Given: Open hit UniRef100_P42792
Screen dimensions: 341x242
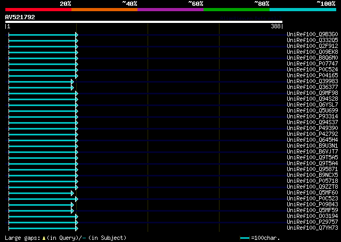Looking at the screenshot, I should pos(312,134).
